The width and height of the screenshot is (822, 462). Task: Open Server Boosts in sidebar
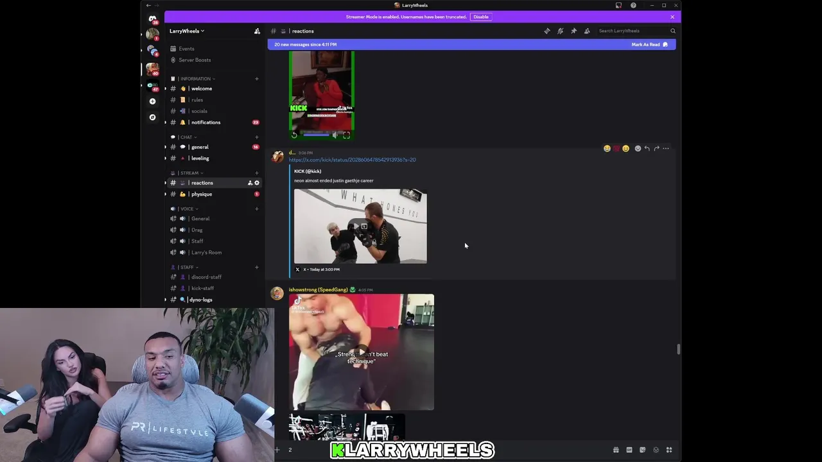214,60
